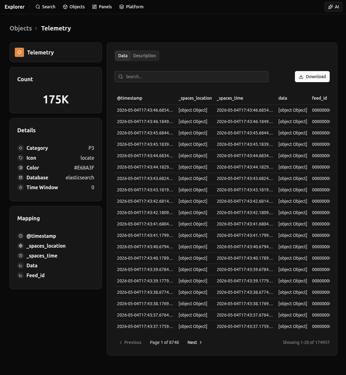The width and height of the screenshot is (346, 375).
Task: Click the orange Telemetry locate icon
Action: click(x=19, y=52)
